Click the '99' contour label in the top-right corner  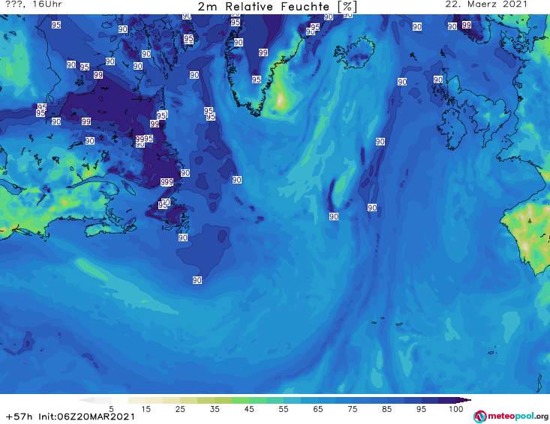[x=466, y=25]
